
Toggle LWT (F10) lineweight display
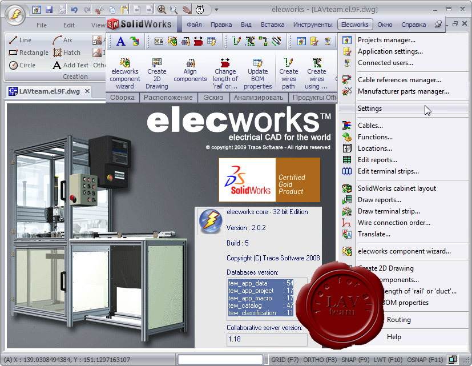point(388,360)
